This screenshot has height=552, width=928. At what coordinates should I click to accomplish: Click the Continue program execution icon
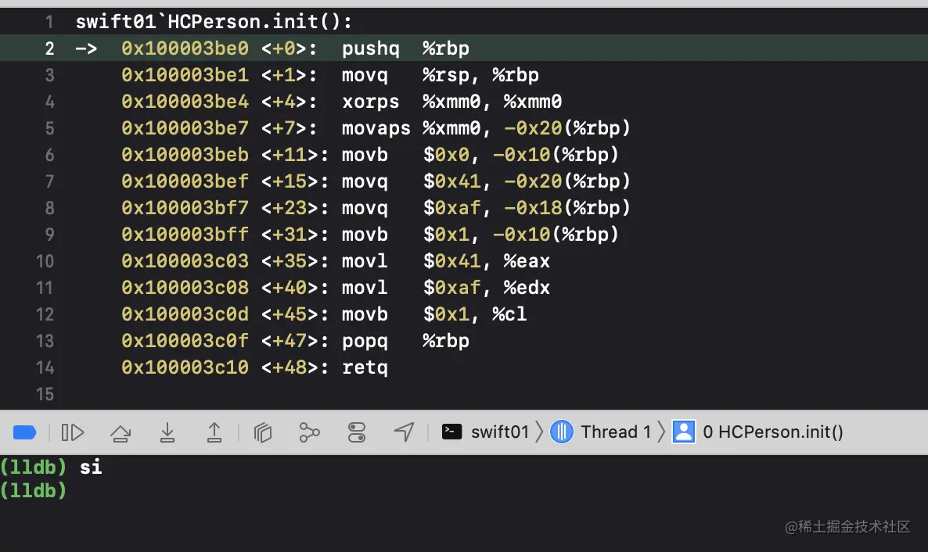(73, 432)
